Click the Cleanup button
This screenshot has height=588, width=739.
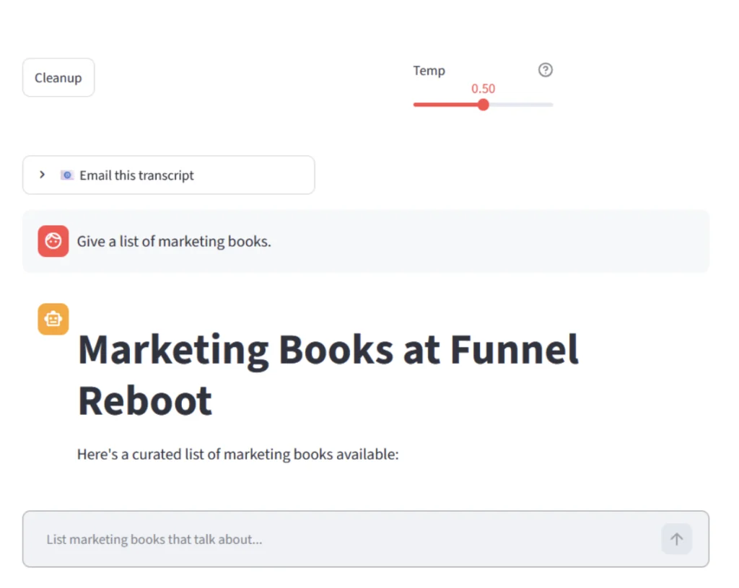click(x=58, y=78)
